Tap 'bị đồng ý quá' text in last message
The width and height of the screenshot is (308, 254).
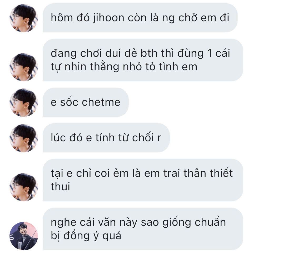86,236
